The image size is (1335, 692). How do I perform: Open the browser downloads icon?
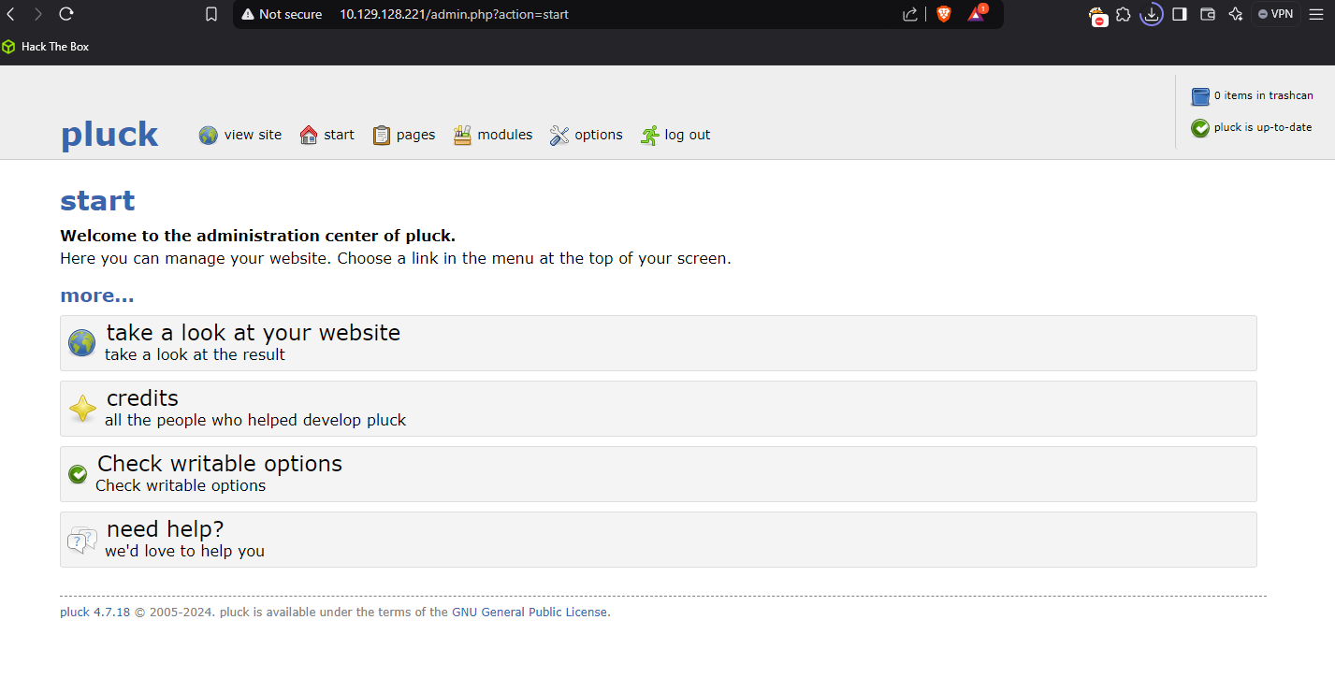click(x=1152, y=14)
